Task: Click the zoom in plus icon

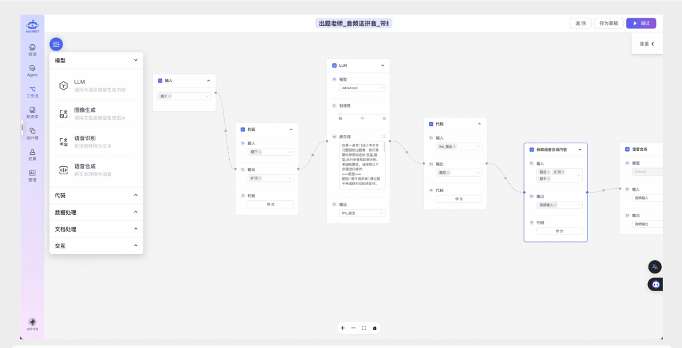Action: click(x=343, y=328)
